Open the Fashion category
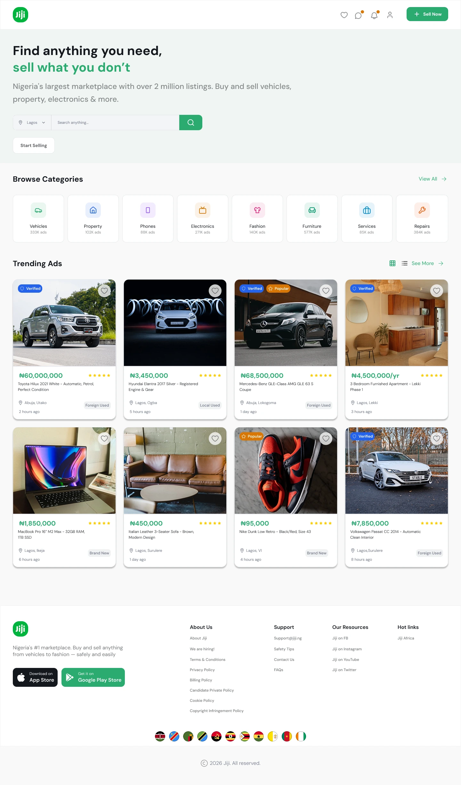The image size is (461, 785). 257,218
